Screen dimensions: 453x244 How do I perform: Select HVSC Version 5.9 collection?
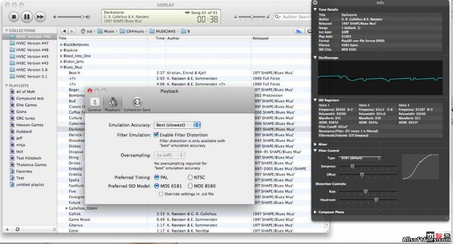[x=30, y=70]
